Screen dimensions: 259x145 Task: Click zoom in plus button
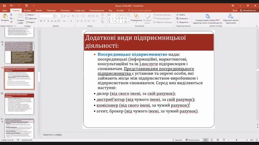tap(247, 140)
